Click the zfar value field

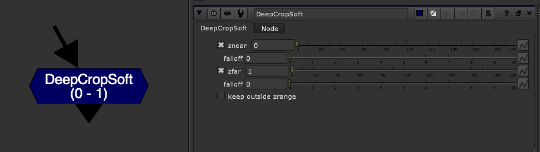[x=267, y=71]
